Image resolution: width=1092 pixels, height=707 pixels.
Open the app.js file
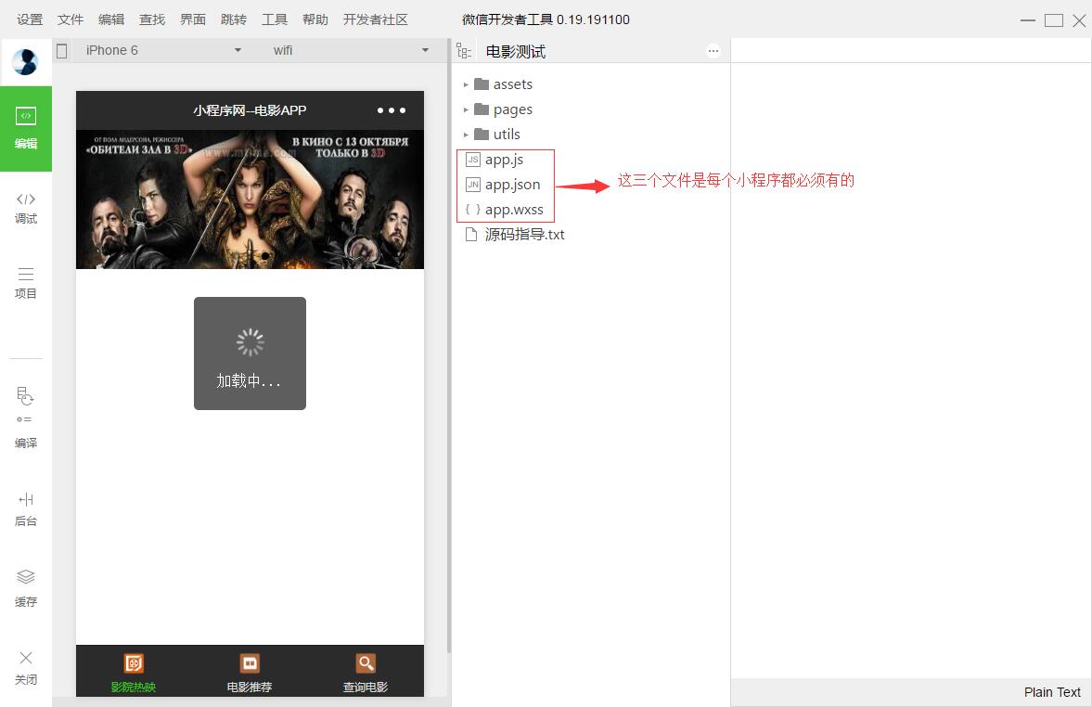[x=495, y=160]
